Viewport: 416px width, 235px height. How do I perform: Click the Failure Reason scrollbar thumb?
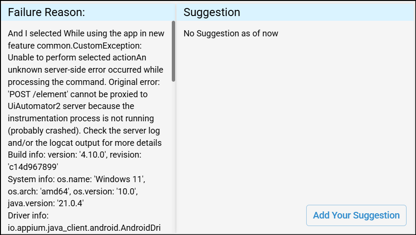[174, 51]
